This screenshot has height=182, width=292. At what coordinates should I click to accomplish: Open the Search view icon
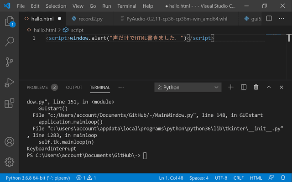pos(9,42)
